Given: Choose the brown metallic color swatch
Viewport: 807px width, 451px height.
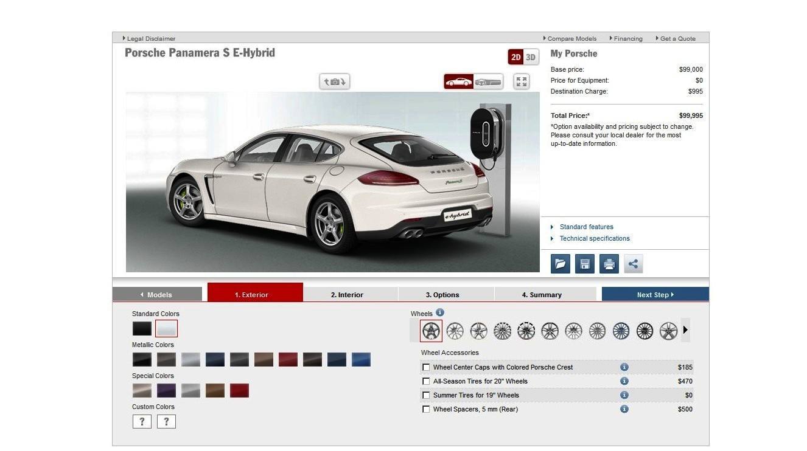Looking at the screenshot, I should [264, 360].
